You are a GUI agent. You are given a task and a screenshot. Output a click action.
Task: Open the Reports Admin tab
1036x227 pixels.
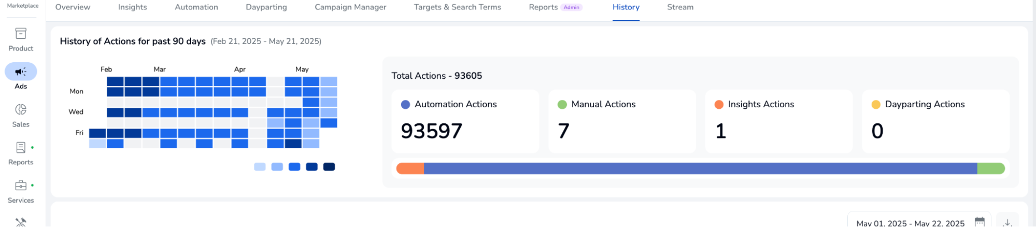click(556, 7)
